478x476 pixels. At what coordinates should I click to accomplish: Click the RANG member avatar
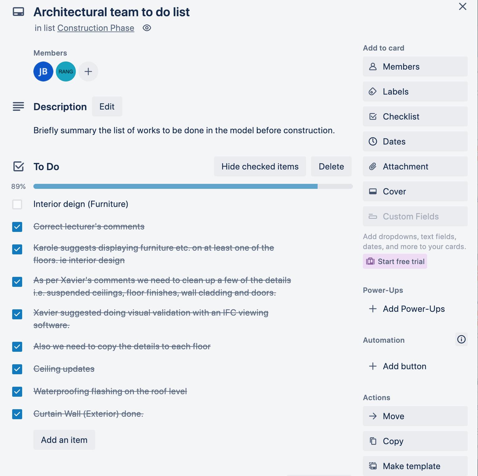coord(66,71)
